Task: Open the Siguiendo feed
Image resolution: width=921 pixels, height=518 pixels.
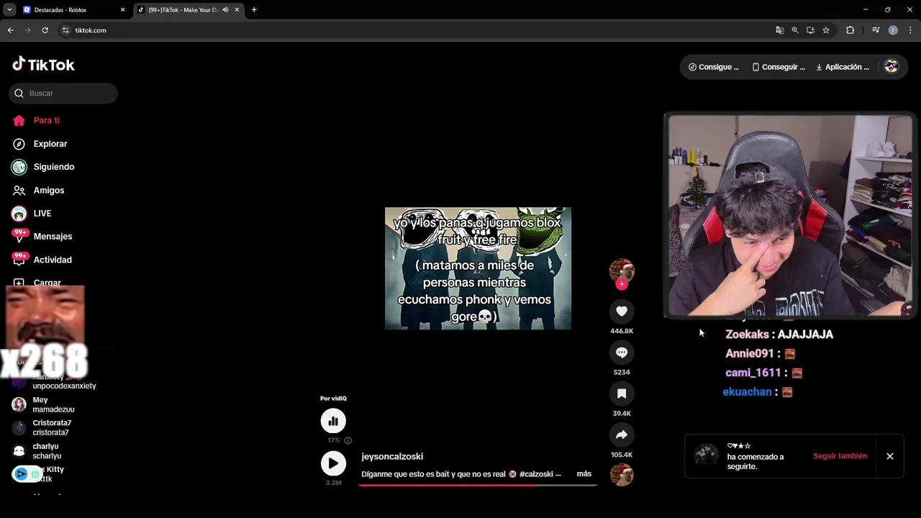Action: [x=53, y=167]
